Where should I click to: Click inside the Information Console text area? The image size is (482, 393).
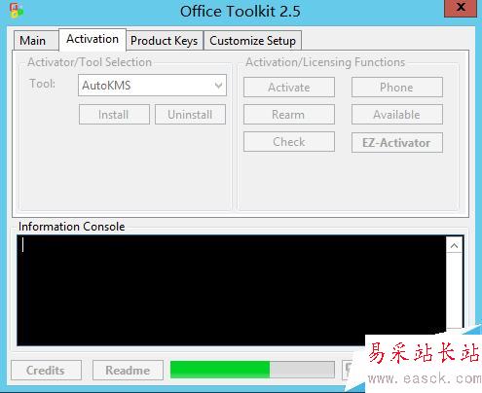coord(232,290)
